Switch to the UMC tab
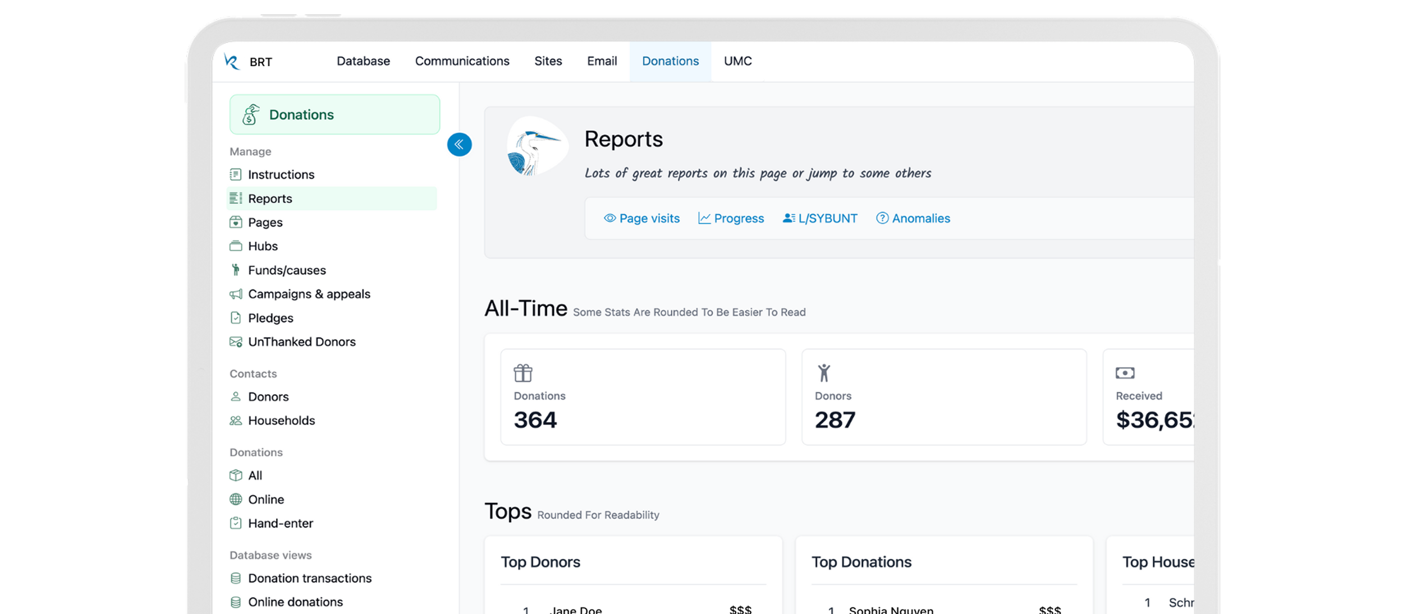Image resolution: width=1403 pixels, height=614 pixels. [x=737, y=61]
